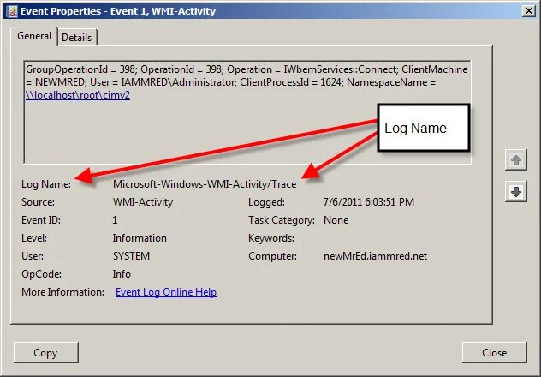Show next event with down arrow
The height and width of the screenshot is (377, 541).
(x=516, y=191)
